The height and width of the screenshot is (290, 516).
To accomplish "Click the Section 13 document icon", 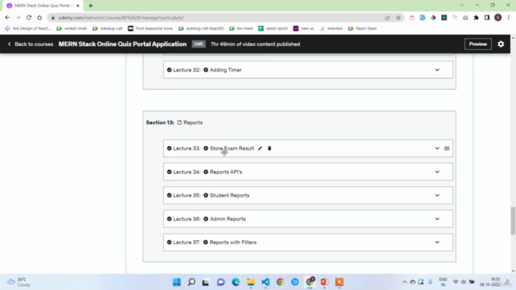I will click(179, 122).
